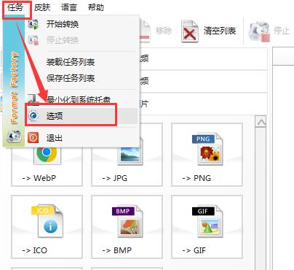Select the -> GIF label
294x270 pixels.
coord(194,250)
